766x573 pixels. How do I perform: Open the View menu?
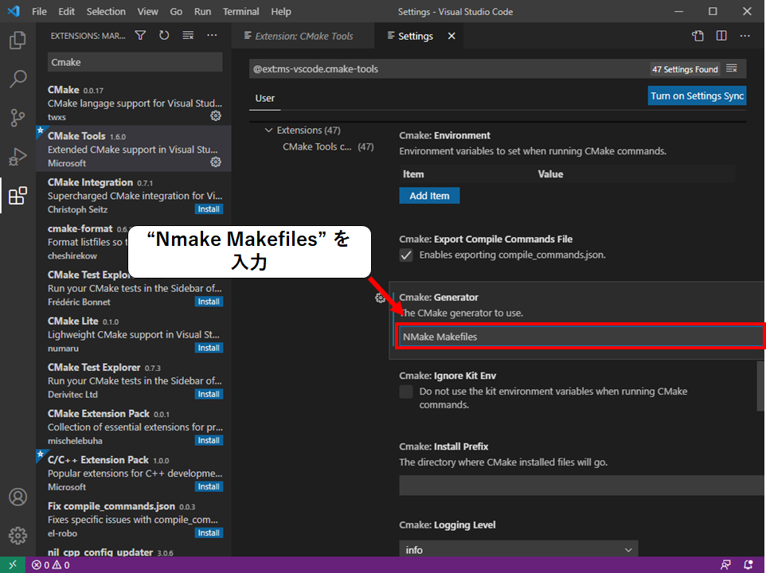click(x=147, y=11)
